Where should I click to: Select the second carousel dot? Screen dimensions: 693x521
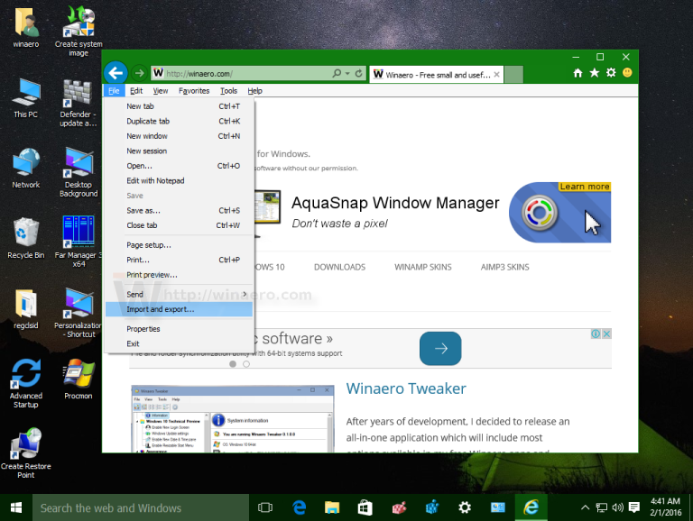246,364
